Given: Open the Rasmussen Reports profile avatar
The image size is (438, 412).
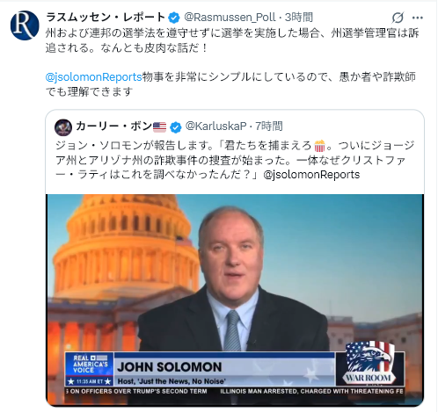Looking at the screenshot, I should point(25,25).
